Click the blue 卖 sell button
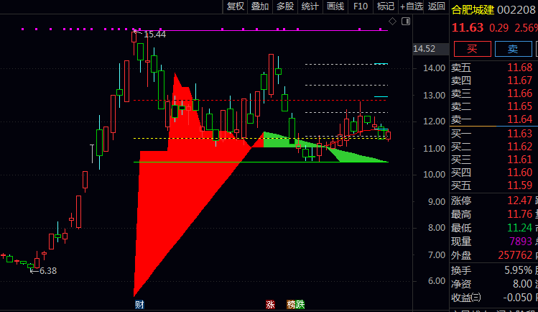Image resolution: width=538 pixels, height=312 pixels. (x=513, y=49)
